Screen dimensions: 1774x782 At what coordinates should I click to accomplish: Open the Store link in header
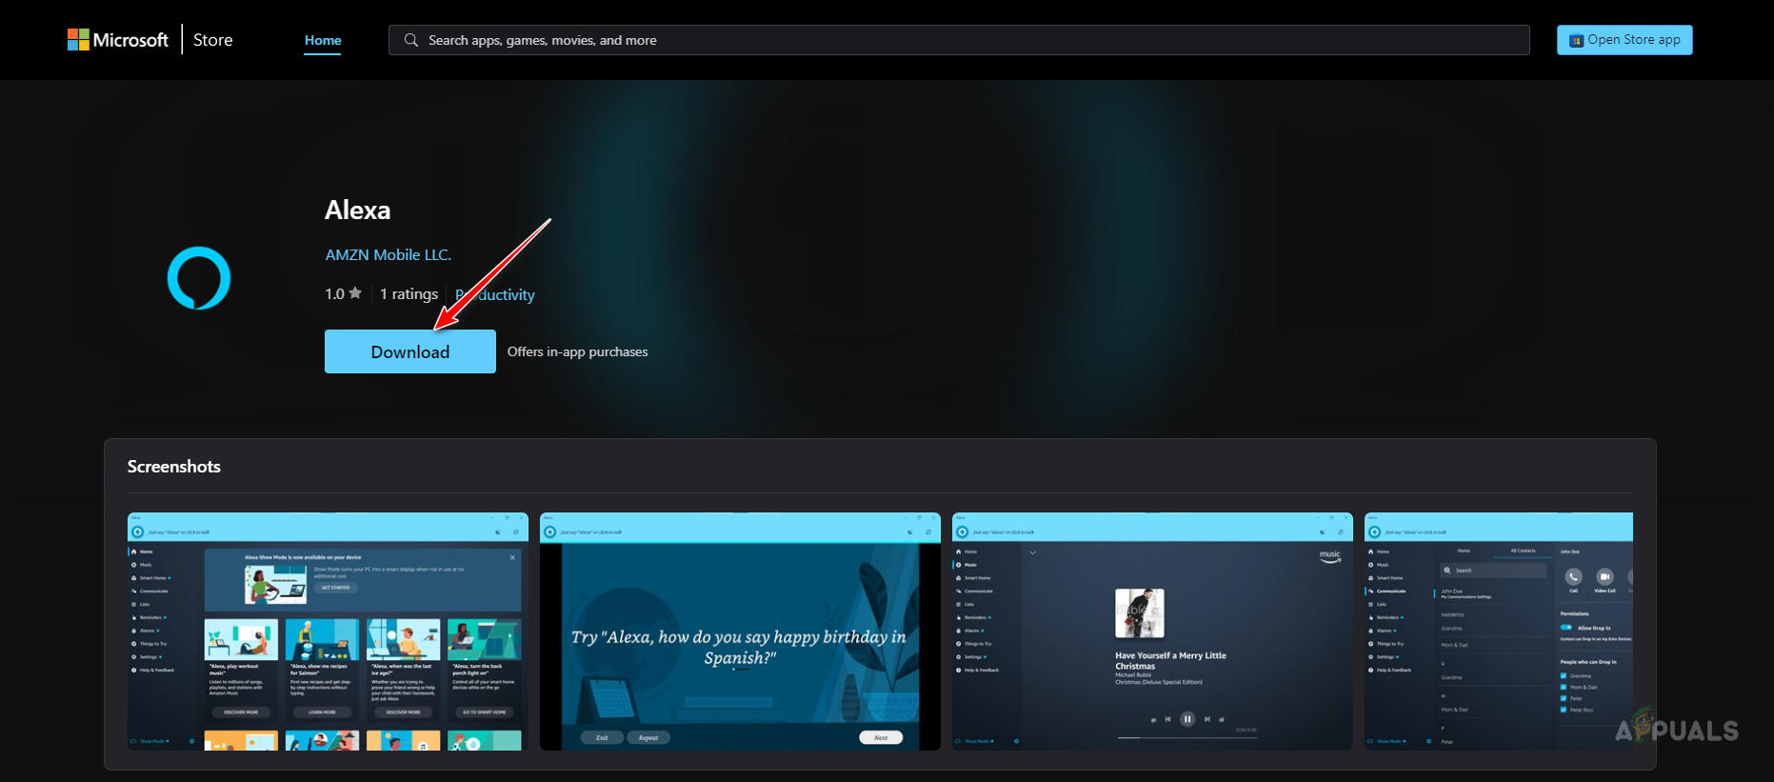[x=213, y=40]
